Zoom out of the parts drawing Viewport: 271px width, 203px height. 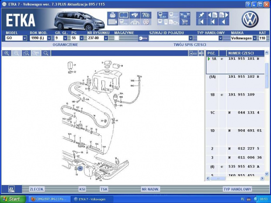pos(17,53)
